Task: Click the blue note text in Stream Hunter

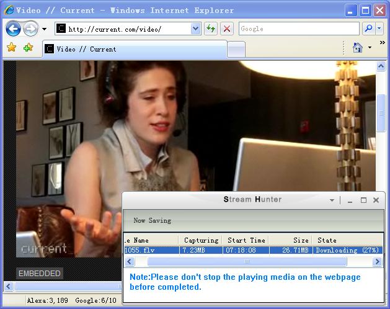Action: [x=245, y=282]
